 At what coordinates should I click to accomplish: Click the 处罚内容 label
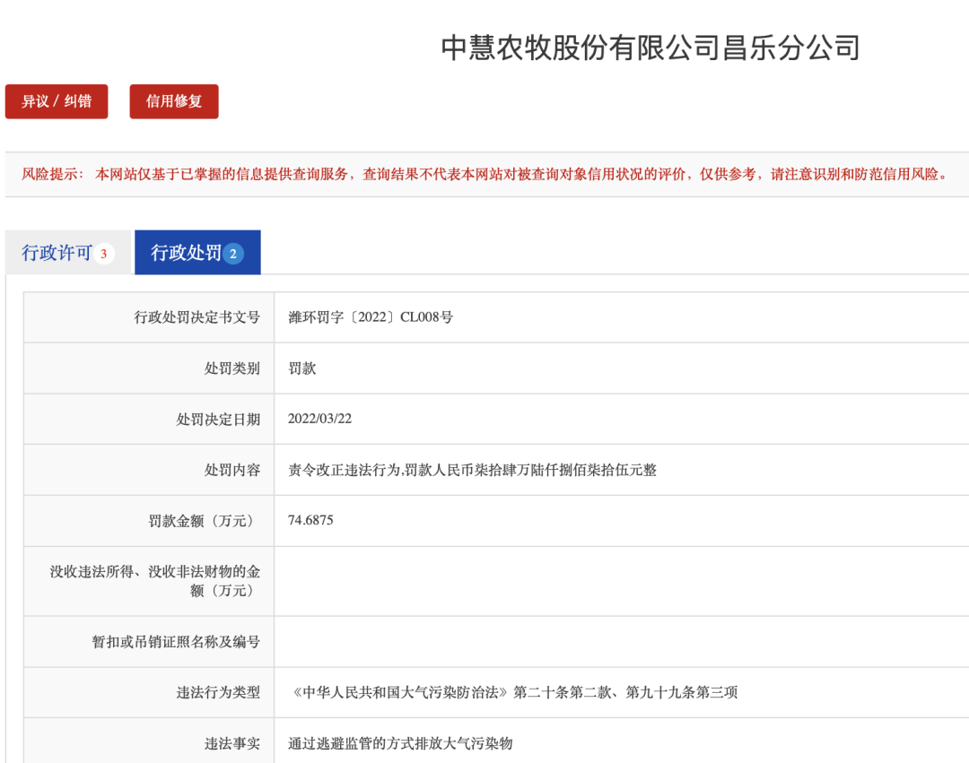pos(232,471)
